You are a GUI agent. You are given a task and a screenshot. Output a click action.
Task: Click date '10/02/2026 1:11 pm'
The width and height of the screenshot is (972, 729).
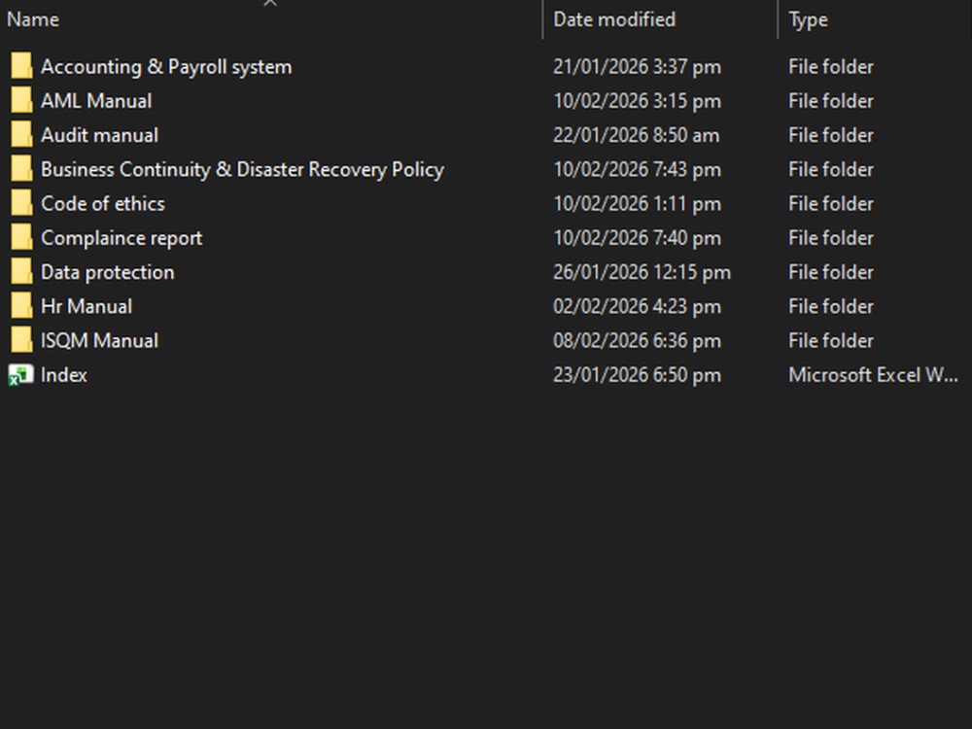638,204
